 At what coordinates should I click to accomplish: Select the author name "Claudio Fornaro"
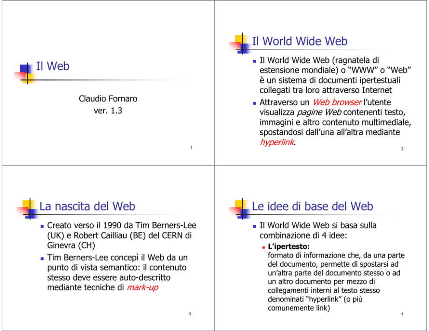[x=108, y=99]
